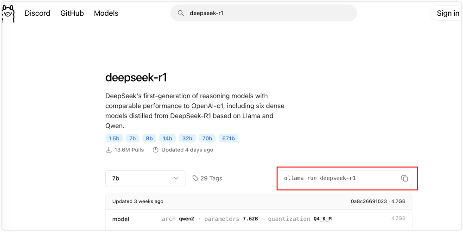Click the tag icon beside 29 Tags
The height and width of the screenshot is (232, 463).
195,178
